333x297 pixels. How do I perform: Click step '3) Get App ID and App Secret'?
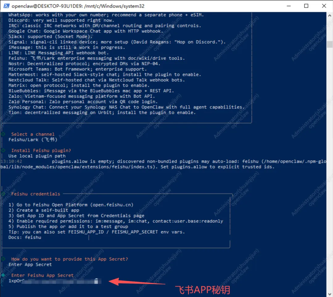click(76, 216)
